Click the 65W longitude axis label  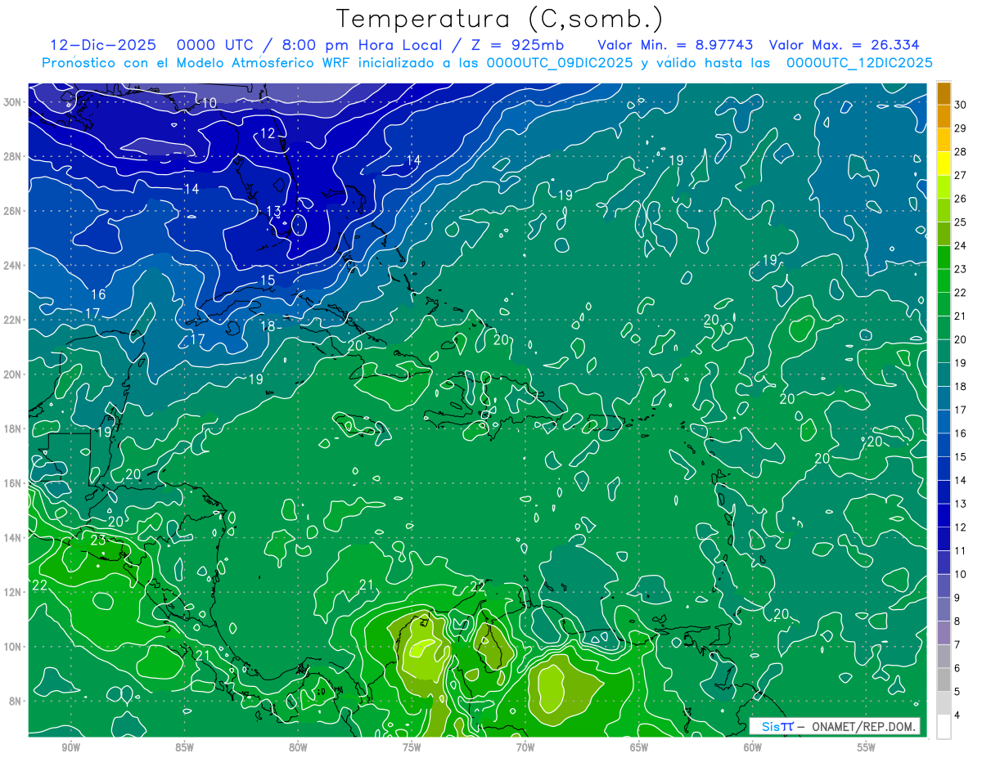[639, 747]
